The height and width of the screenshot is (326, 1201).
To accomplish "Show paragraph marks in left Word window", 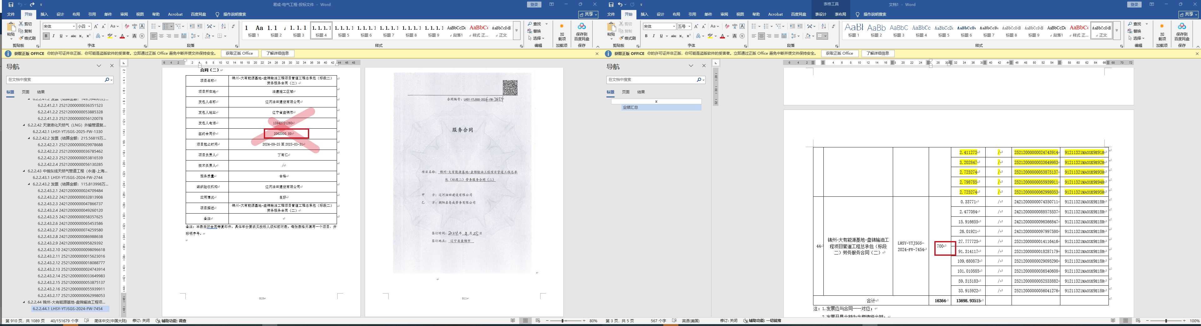I will 233,27.
